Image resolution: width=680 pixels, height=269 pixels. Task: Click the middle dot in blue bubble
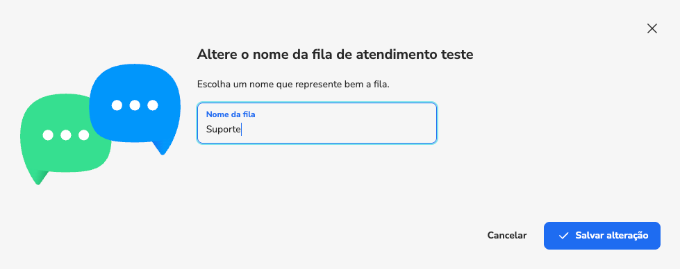pyautogui.click(x=135, y=105)
